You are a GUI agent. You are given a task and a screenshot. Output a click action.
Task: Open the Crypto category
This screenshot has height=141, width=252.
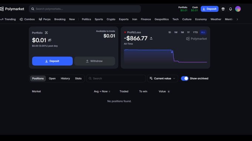[x=111, y=19]
